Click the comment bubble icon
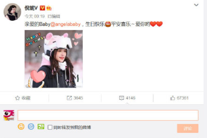Screen dimensions: 207x138 (121, 98)
